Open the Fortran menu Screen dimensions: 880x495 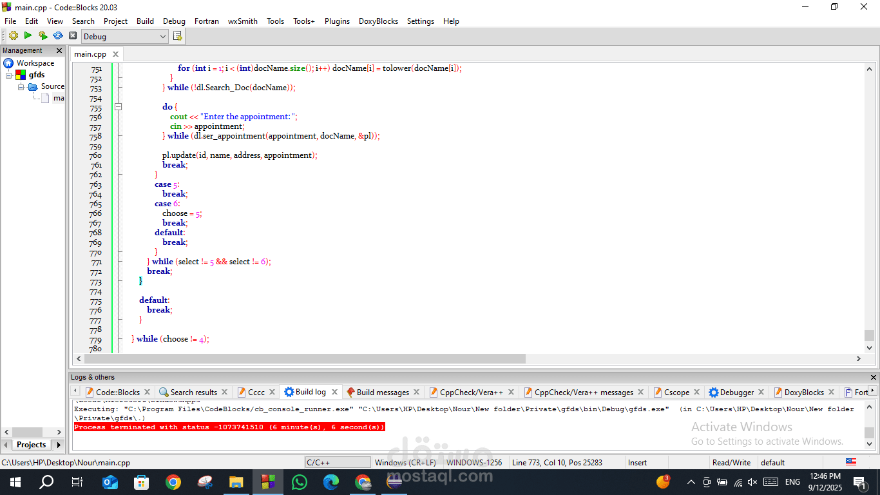(x=207, y=21)
